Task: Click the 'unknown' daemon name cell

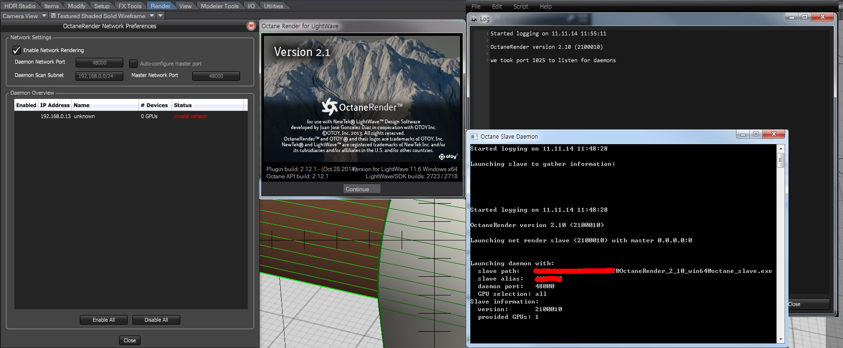Action: (84, 116)
